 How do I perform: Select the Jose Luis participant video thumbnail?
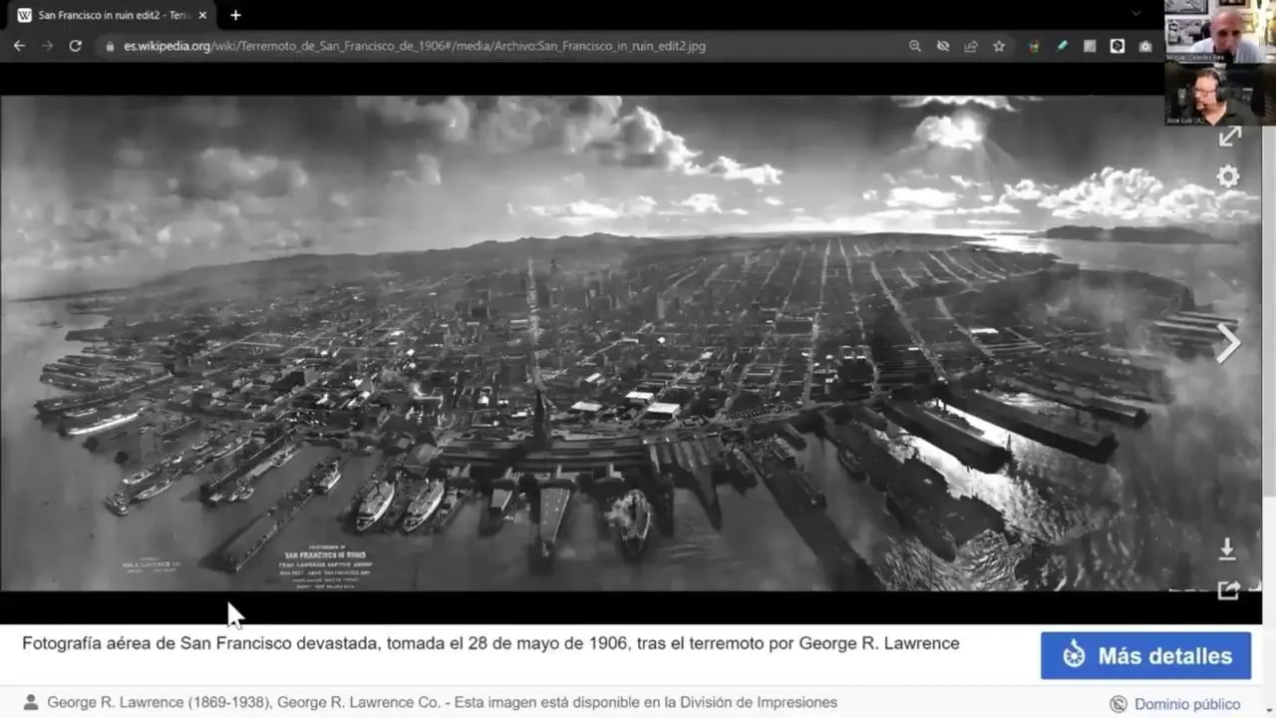click(1219, 94)
